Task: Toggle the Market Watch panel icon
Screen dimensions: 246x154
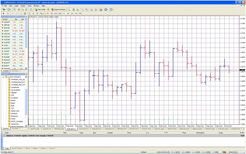Action: [x=15, y=9]
